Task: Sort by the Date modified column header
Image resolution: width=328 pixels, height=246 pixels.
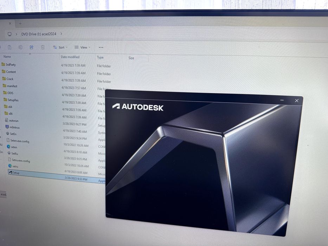Action: tap(70, 57)
